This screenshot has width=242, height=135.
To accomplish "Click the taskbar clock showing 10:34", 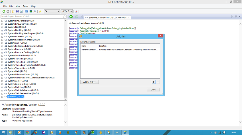I will tap(233, 132).
